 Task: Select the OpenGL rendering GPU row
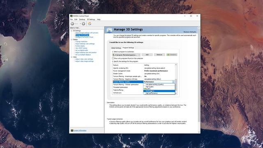point(143,68)
